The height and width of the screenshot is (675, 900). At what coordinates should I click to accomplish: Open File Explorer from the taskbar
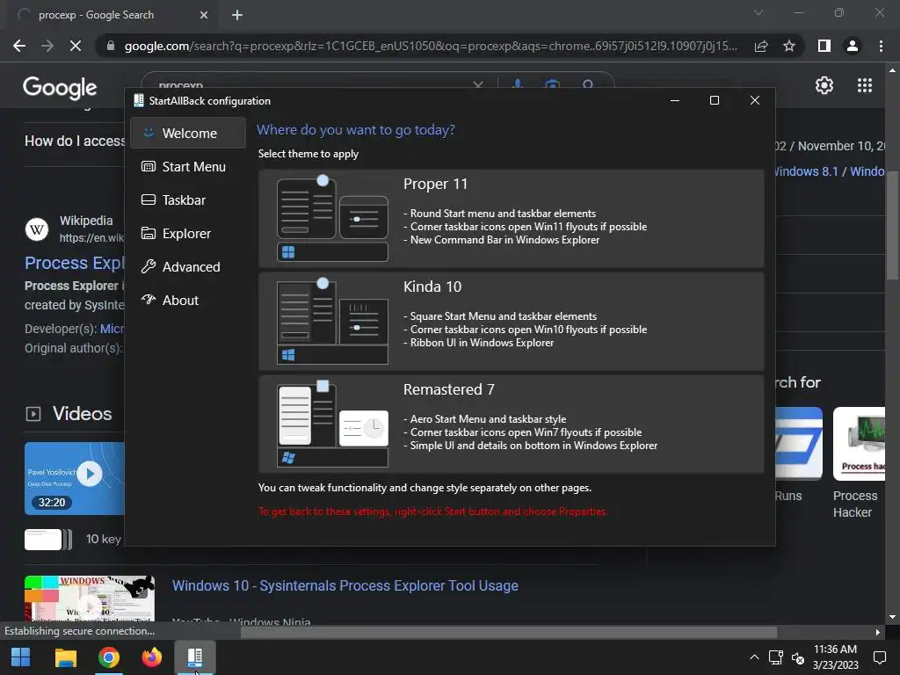coord(65,657)
